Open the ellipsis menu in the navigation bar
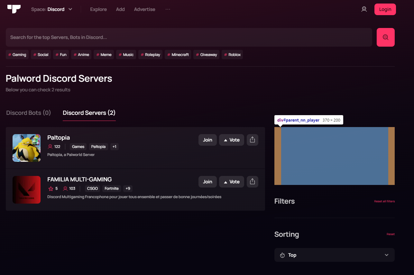 click(x=168, y=9)
